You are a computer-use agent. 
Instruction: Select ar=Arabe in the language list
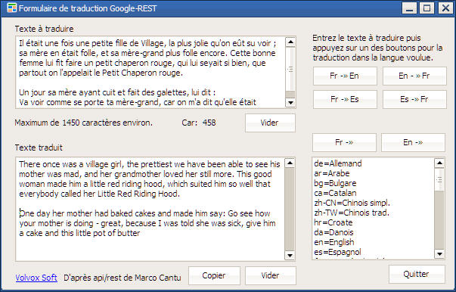point(374,173)
